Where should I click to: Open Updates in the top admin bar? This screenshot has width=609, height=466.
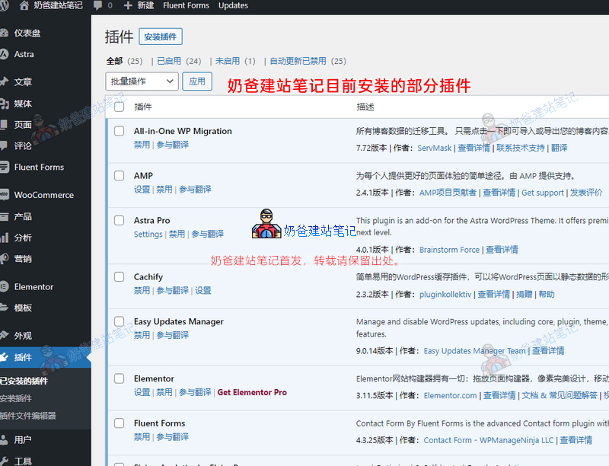tap(233, 5)
